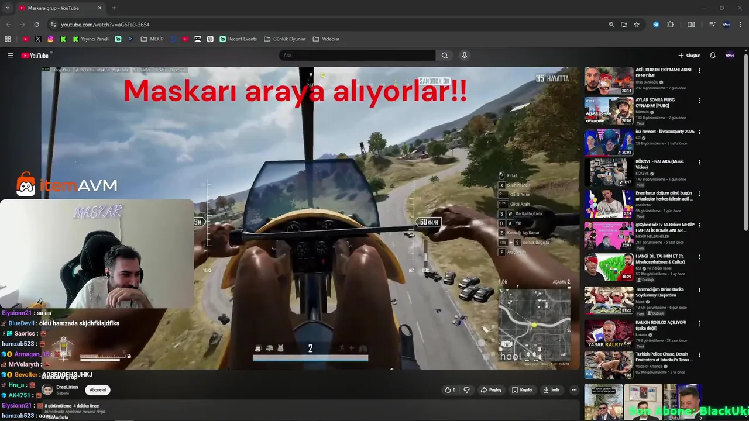Open options for Turkish Police Chase video

click(699, 355)
